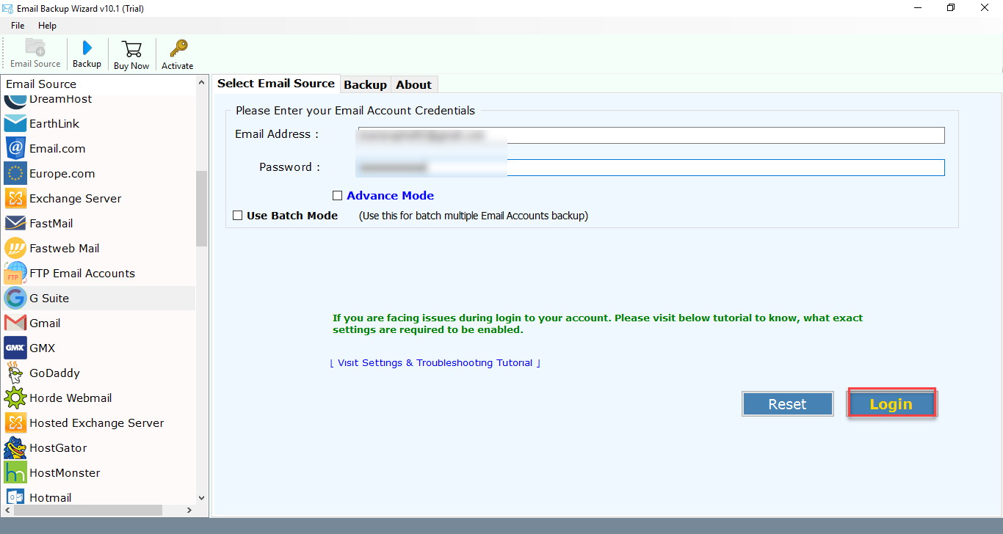Switch to the Select Email Source tab

276,84
